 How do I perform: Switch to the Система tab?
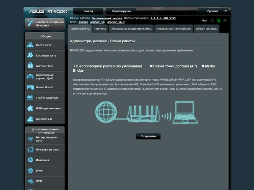click(x=100, y=29)
